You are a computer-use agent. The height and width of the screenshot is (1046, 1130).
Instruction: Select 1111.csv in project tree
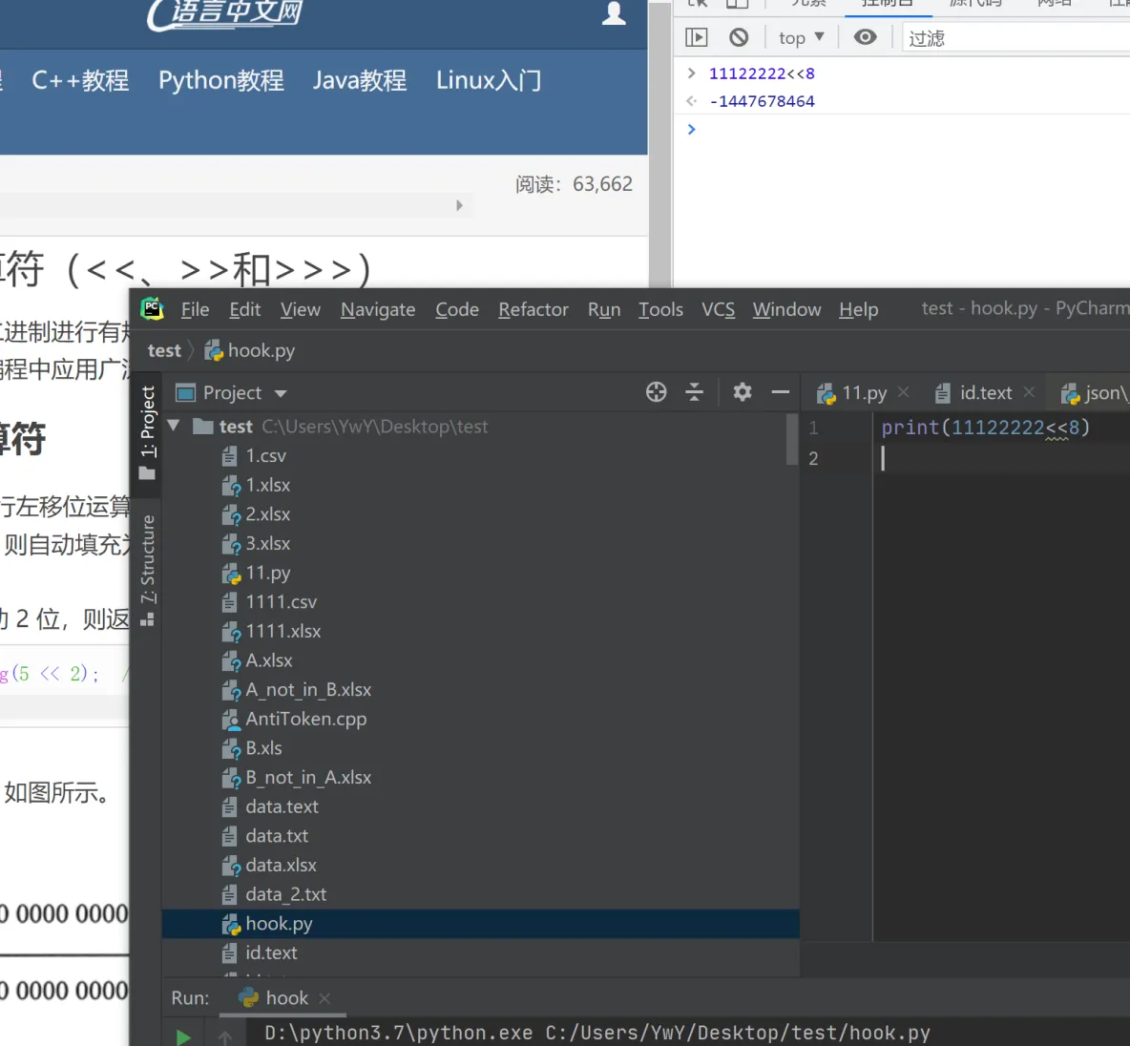point(481,602)
